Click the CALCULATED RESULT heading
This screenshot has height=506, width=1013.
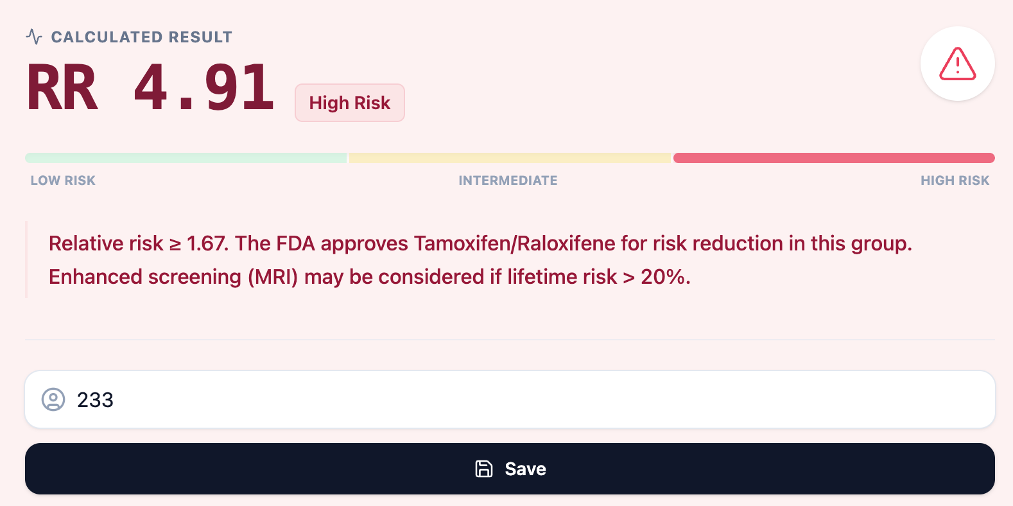pos(142,37)
